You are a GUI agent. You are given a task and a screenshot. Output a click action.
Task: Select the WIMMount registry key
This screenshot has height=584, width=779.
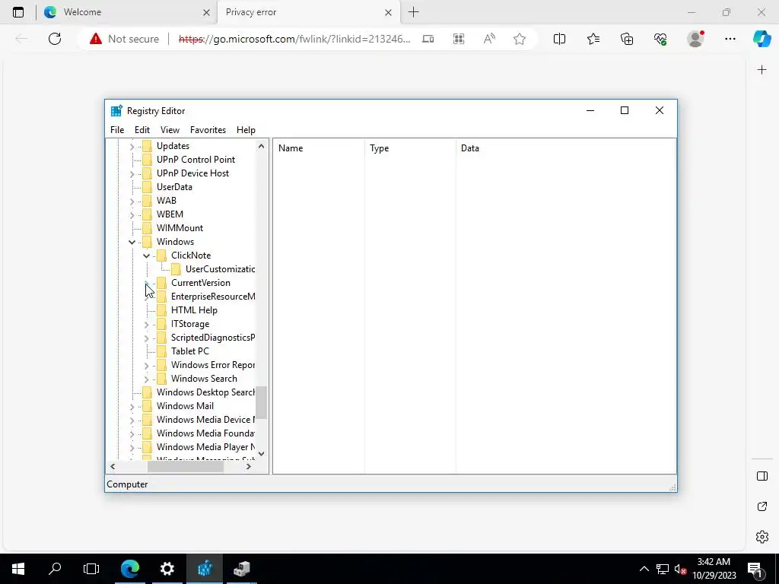click(180, 228)
